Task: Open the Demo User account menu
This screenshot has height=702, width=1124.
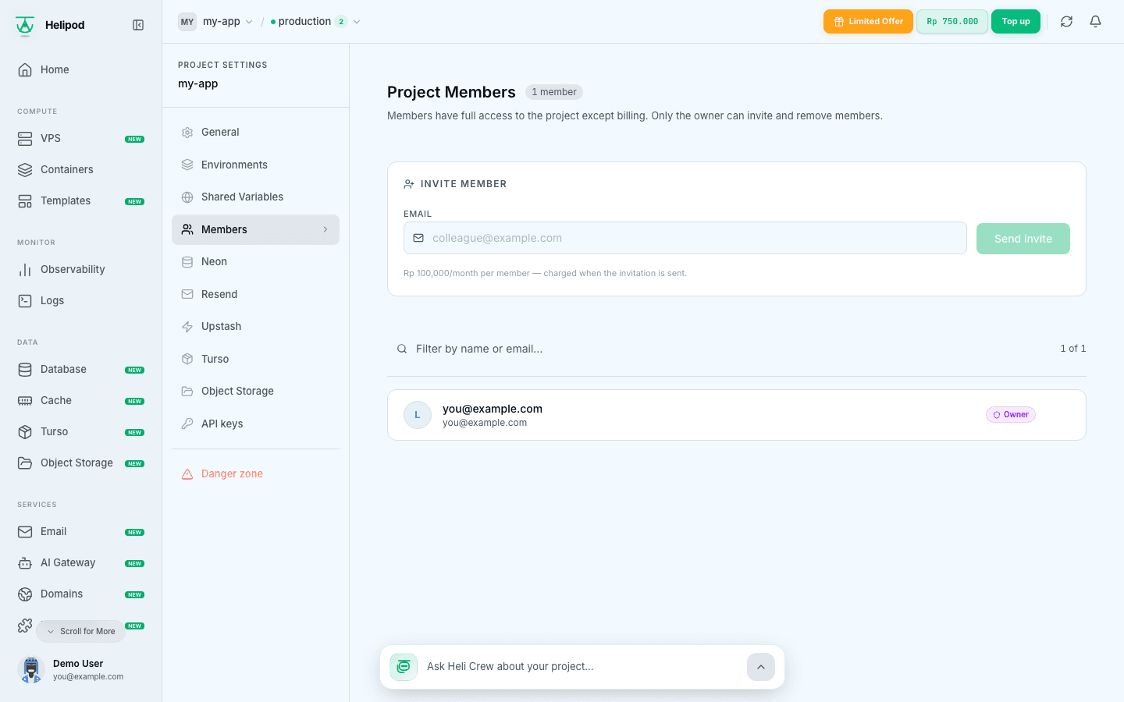Action: (x=80, y=669)
